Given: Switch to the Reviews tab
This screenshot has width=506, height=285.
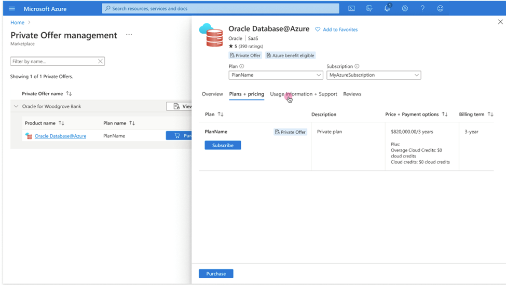Looking at the screenshot, I should click(x=352, y=94).
